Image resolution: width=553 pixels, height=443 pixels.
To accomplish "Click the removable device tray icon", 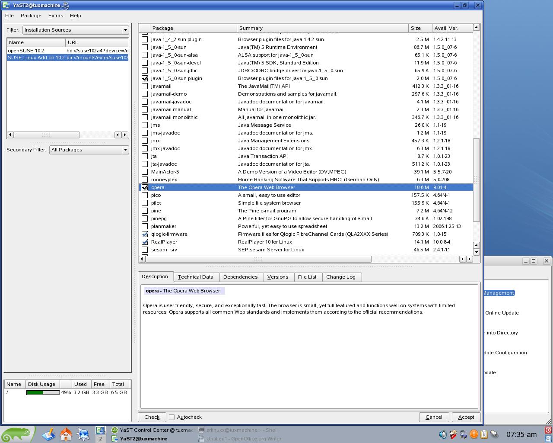I will click(x=495, y=434).
